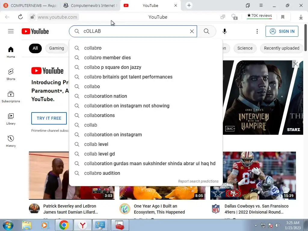Select the Recently uploaded chip
The image size is (308, 231).
tap(282, 48)
